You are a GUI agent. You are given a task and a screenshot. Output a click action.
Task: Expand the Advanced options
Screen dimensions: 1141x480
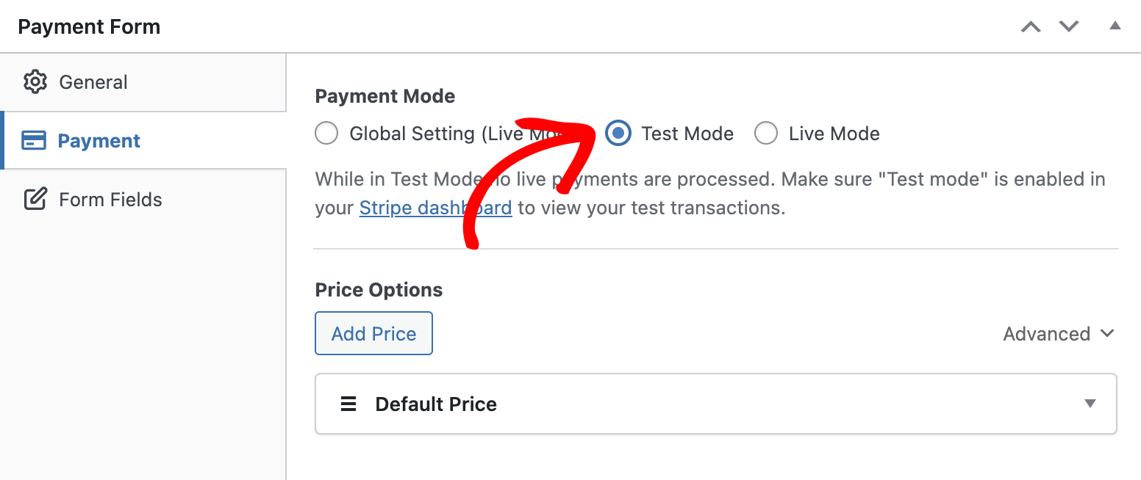[x=1059, y=333]
